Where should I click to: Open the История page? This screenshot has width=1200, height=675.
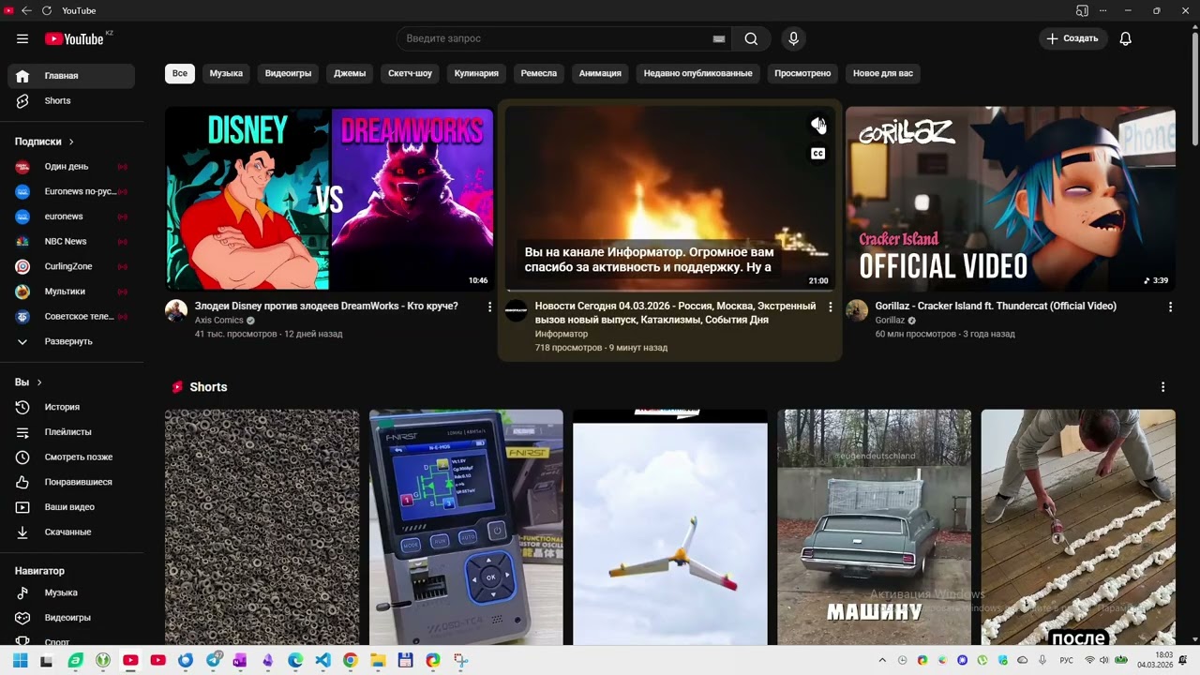[71, 407]
